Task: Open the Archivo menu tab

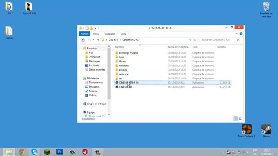Action: point(84,34)
